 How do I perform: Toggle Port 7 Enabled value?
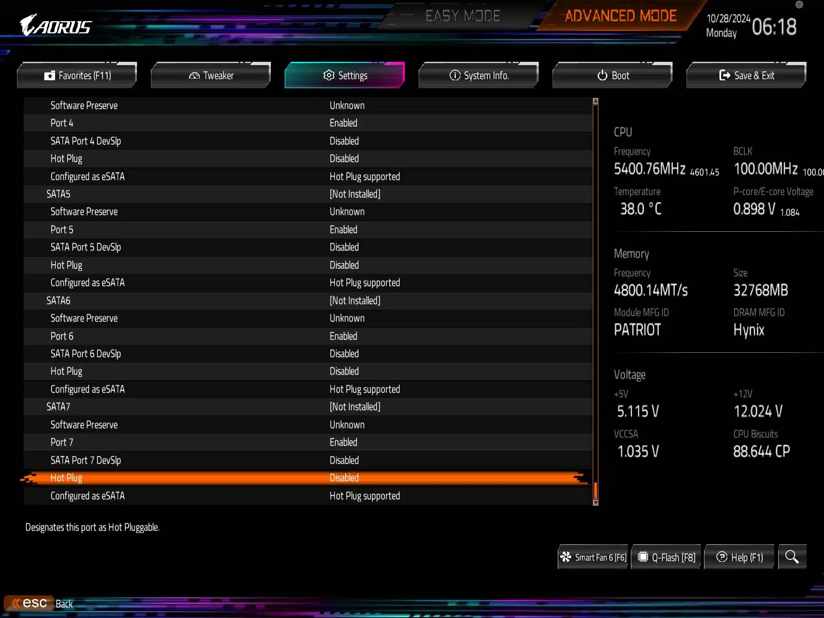[x=344, y=442]
